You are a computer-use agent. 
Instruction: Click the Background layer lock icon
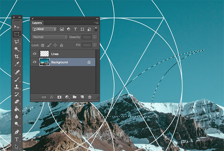tap(89, 62)
